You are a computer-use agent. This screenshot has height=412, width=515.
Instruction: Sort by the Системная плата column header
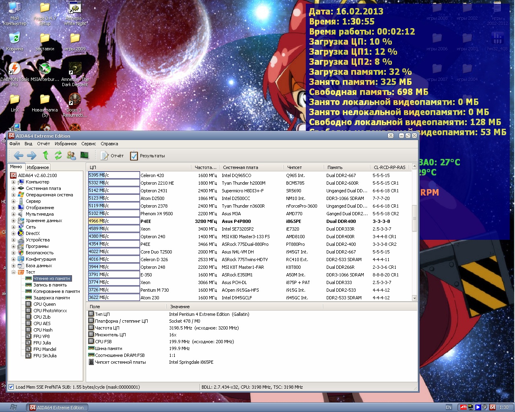tap(251, 167)
